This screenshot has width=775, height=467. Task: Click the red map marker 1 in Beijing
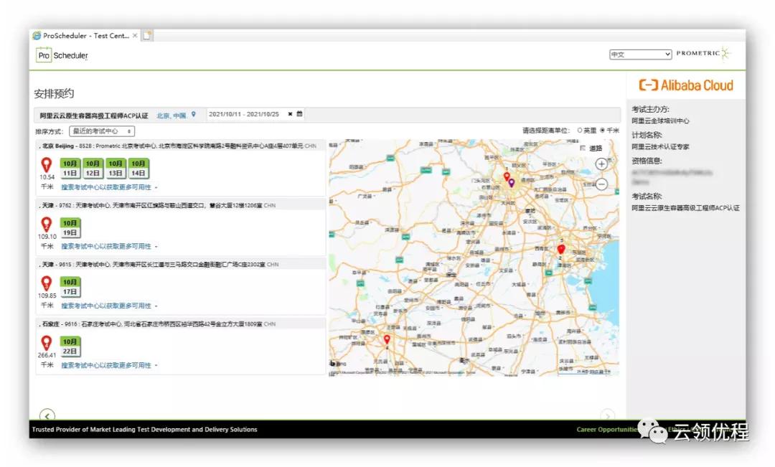coord(507,176)
